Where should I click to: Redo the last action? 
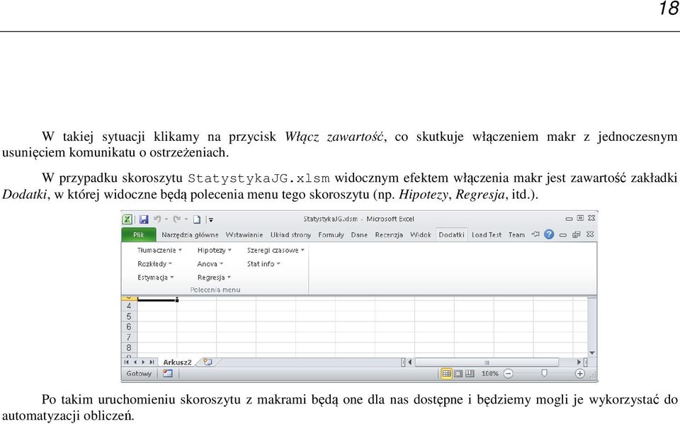[x=177, y=219]
